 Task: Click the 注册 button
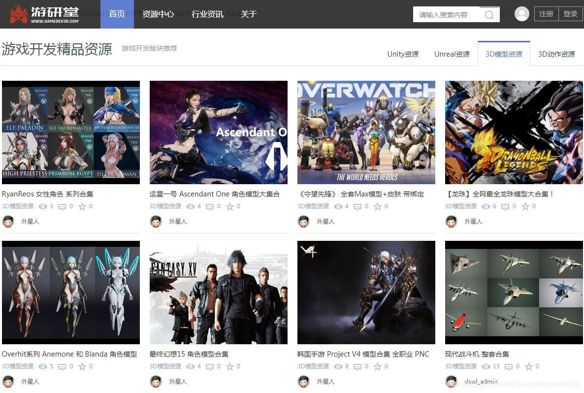tap(547, 14)
